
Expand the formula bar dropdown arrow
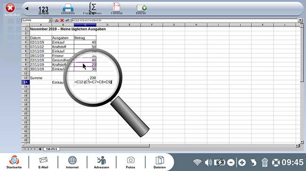(300, 20)
